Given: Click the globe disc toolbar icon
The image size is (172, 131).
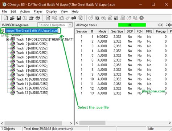Looking at the screenshot, I should tap(38, 18).
